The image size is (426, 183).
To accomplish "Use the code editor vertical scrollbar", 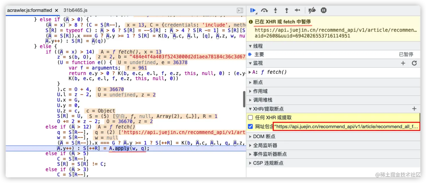I will click(x=244, y=99).
